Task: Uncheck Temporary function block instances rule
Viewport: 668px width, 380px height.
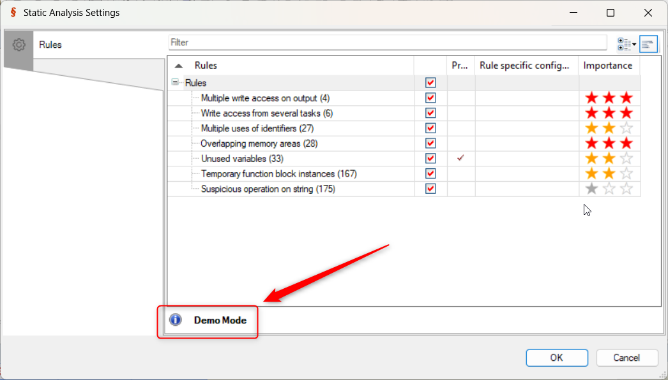Action: (x=430, y=173)
